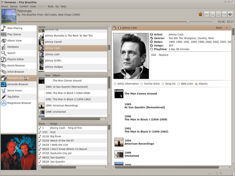Open the Artist Browser
Image resolution: width=235 pixels, height=176 pixels.
tap(18, 72)
